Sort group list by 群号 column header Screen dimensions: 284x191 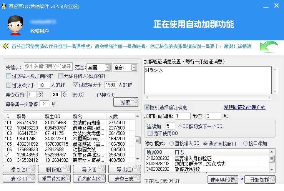[28, 116]
